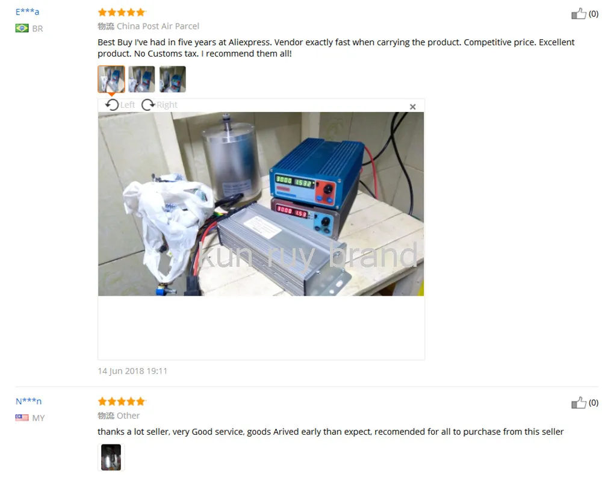Click the five-star rating on N***n's review
Image resolution: width=602 pixels, height=477 pixels.
point(122,402)
